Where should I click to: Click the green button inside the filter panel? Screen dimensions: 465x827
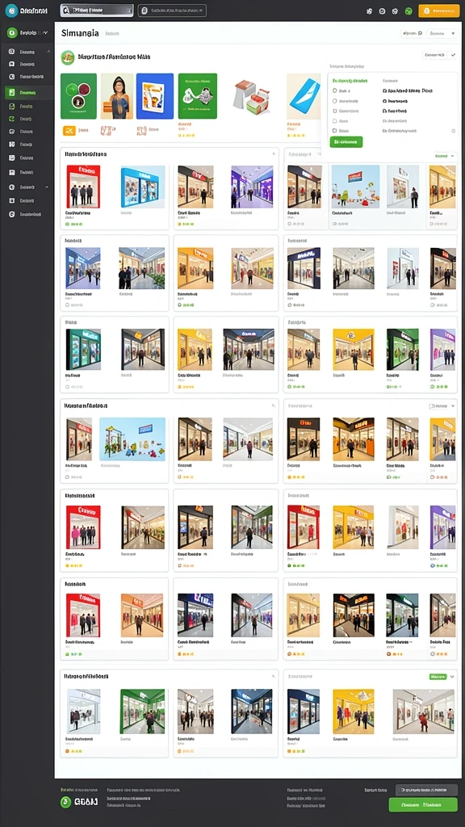[346, 142]
